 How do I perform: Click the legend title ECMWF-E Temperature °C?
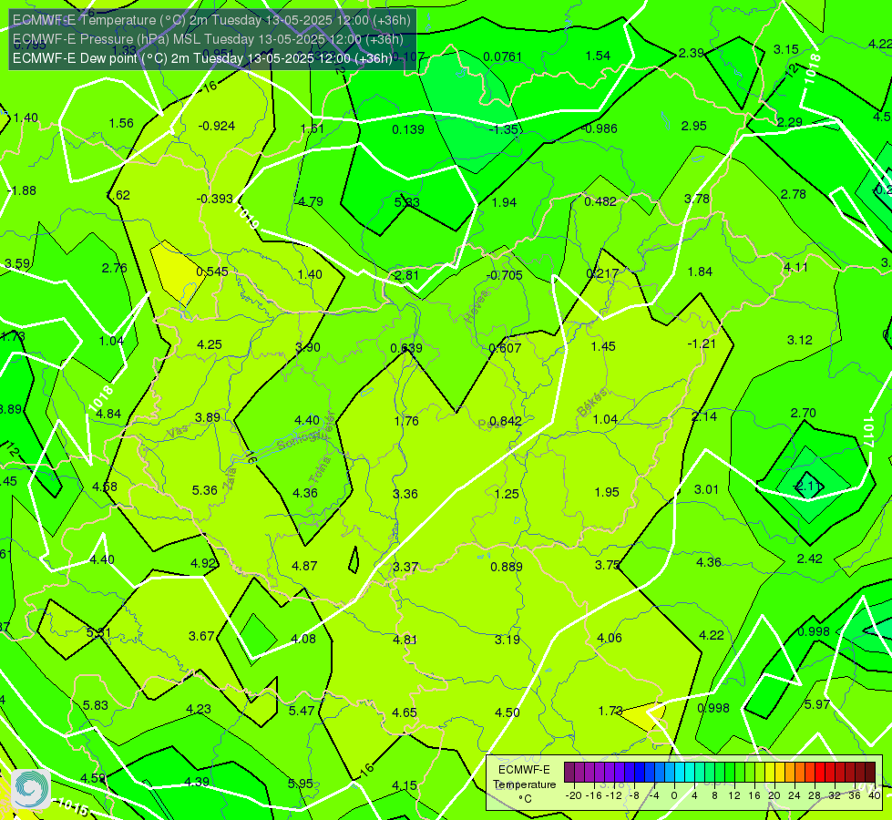[524, 784]
